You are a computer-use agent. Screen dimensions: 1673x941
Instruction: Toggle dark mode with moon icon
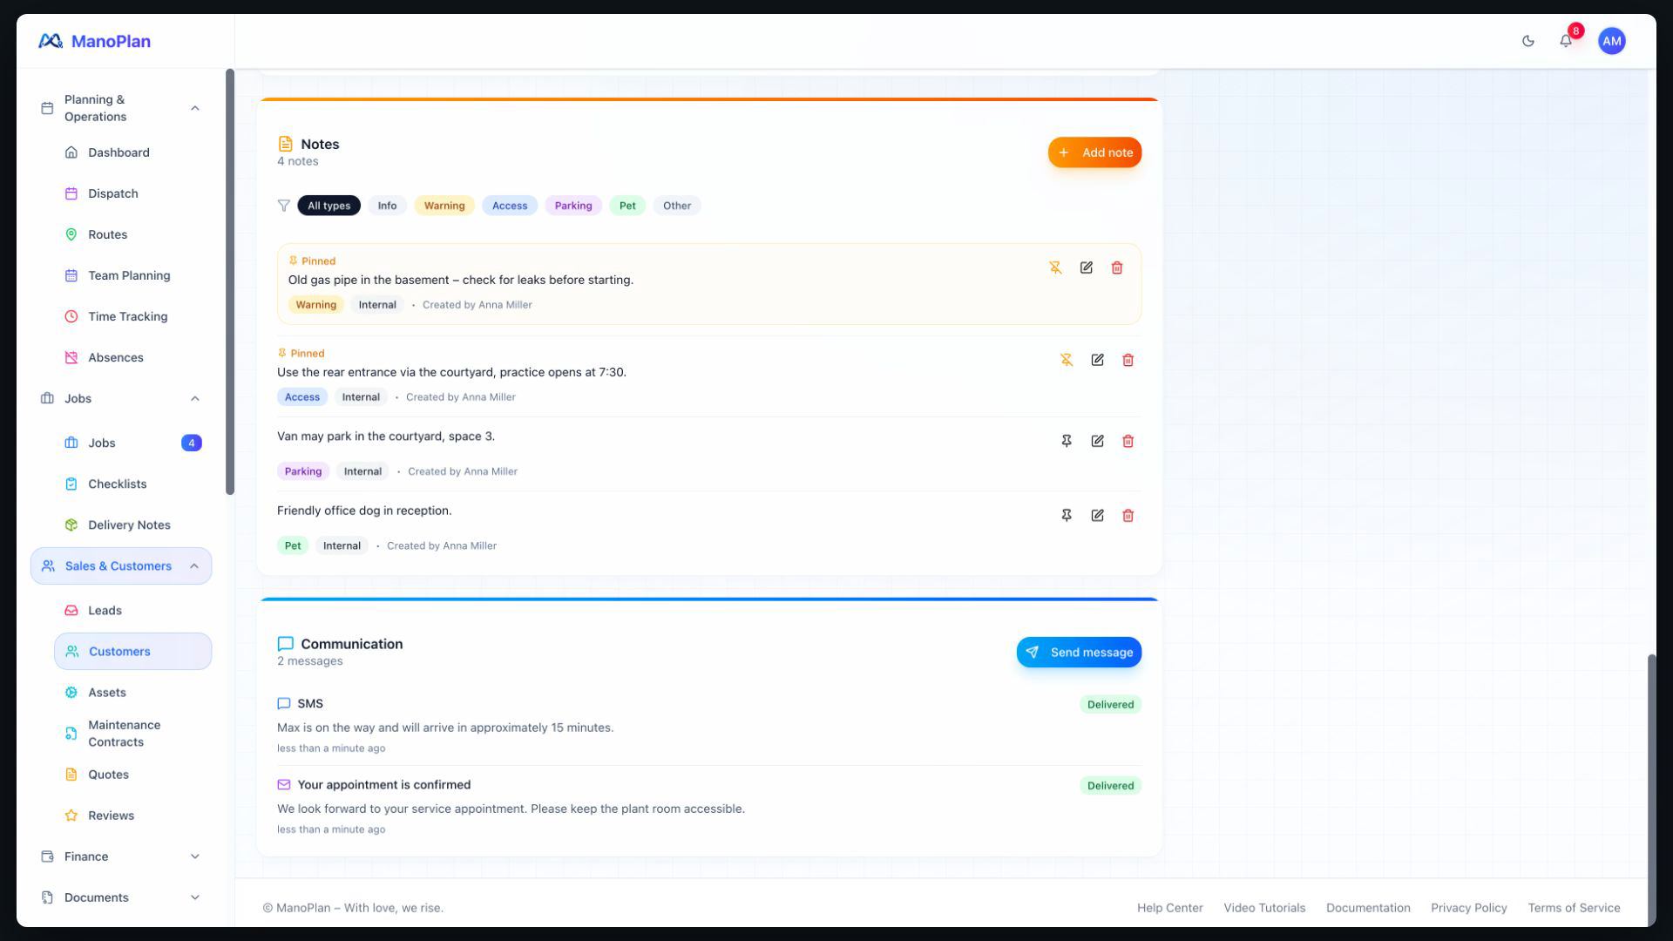click(x=1528, y=41)
